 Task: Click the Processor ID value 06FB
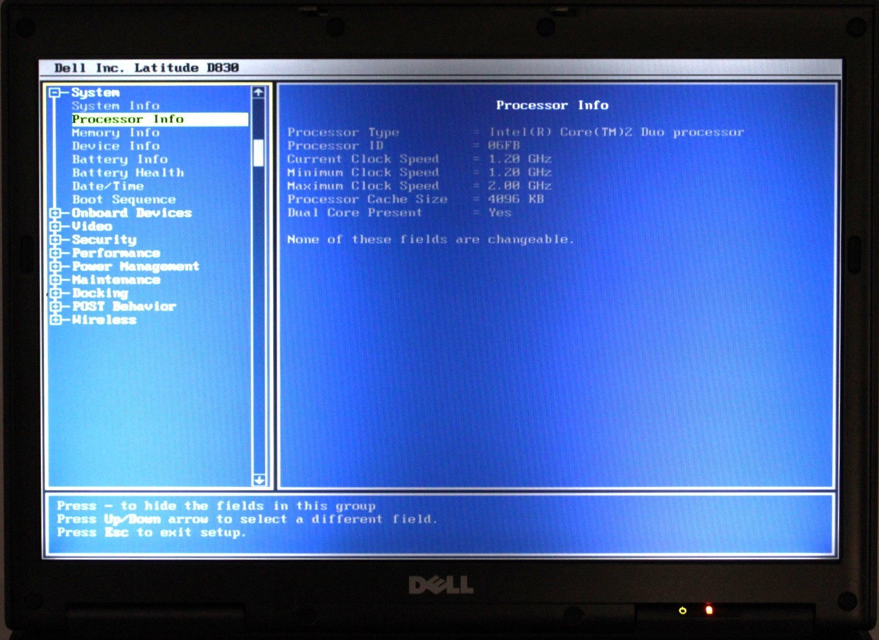pyautogui.click(x=504, y=145)
